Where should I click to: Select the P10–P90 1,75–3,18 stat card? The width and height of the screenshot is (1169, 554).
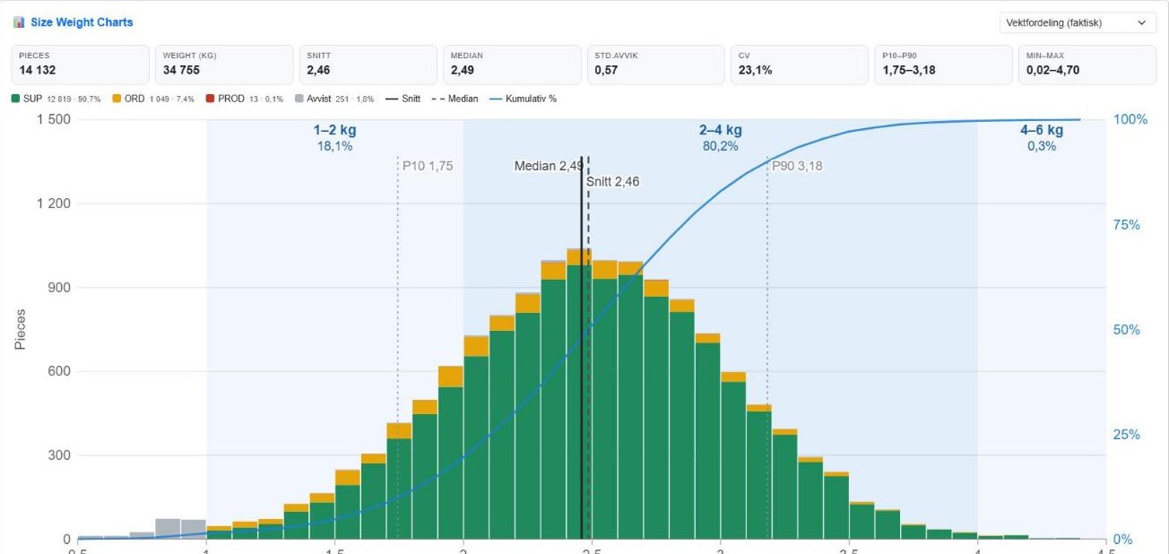[944, 65]
